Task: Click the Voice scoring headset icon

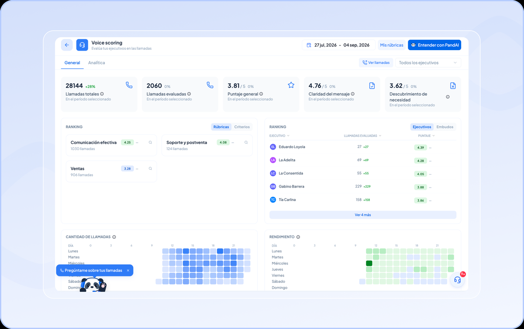Action: [82, 45]
